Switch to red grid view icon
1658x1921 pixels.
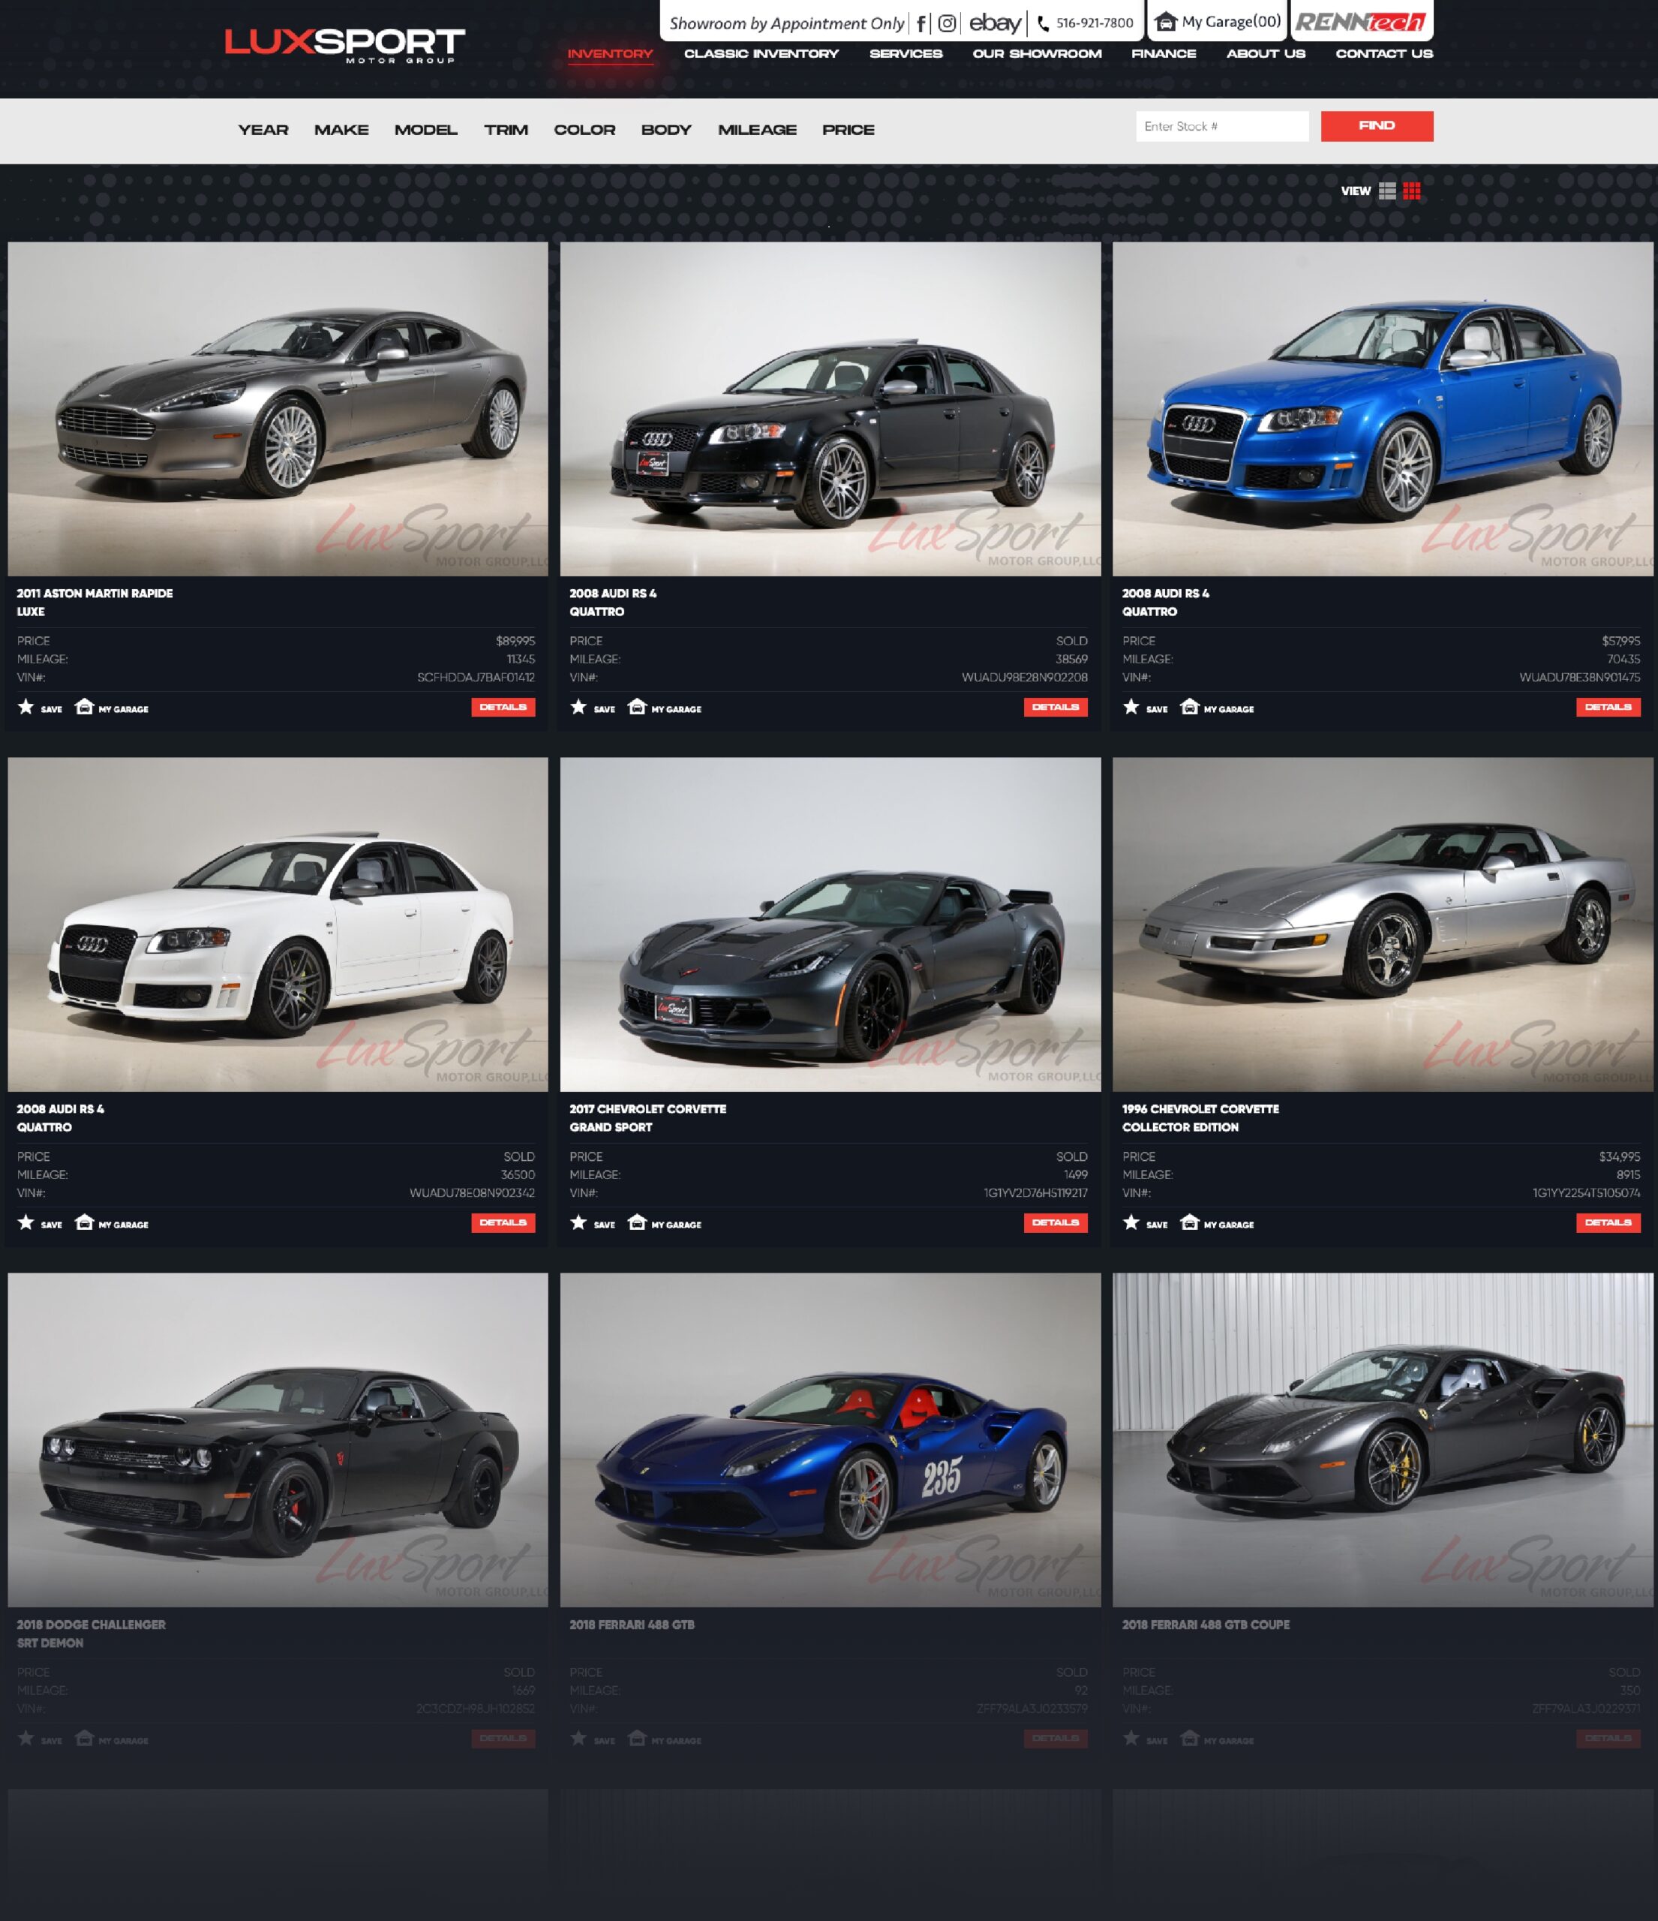1411,191
